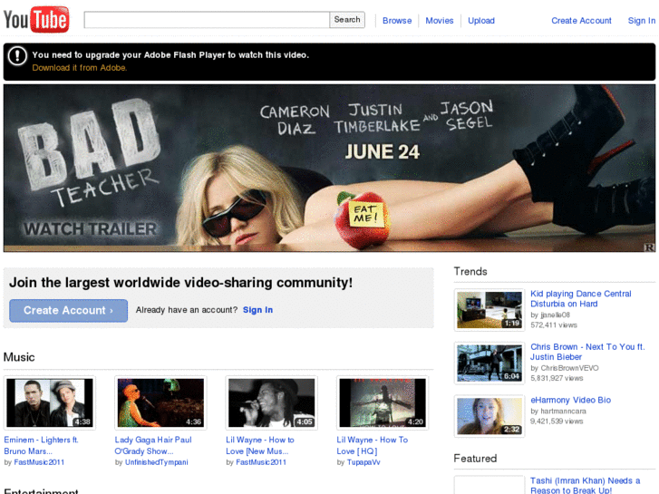Open uploader UnfinishedTympani channel link
The height and width of the screenshot is (494, 659).
(156, 462)
